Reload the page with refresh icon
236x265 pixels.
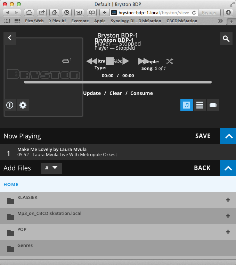click(x=194, y=13)
